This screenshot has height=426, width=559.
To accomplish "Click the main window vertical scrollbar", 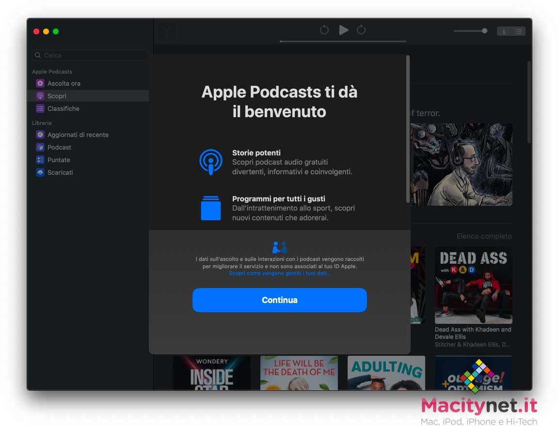I will 529,102.
